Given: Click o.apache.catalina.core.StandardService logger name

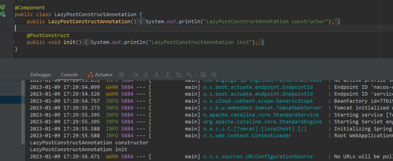Looking at the screenshot, I should pos(261,115).
